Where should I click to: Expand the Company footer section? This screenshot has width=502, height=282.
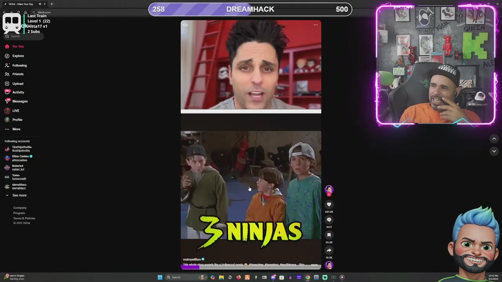pyautogui.click(x=20, y=208)
